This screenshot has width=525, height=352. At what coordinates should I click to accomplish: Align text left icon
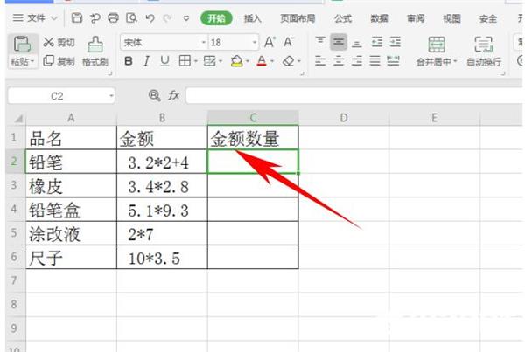(320, 61)
